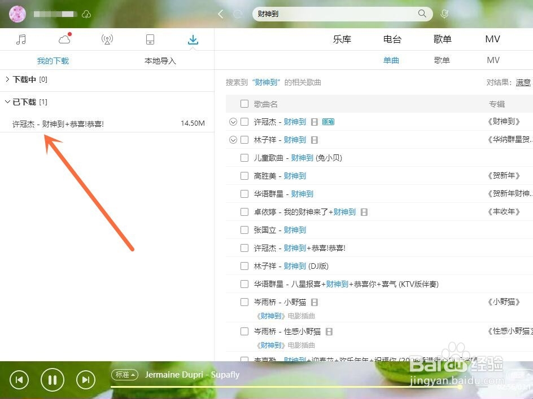The height and width of the screenshot is (399, 533).
Task: Click the 原唱 tag link
Action: click(327, 121)
